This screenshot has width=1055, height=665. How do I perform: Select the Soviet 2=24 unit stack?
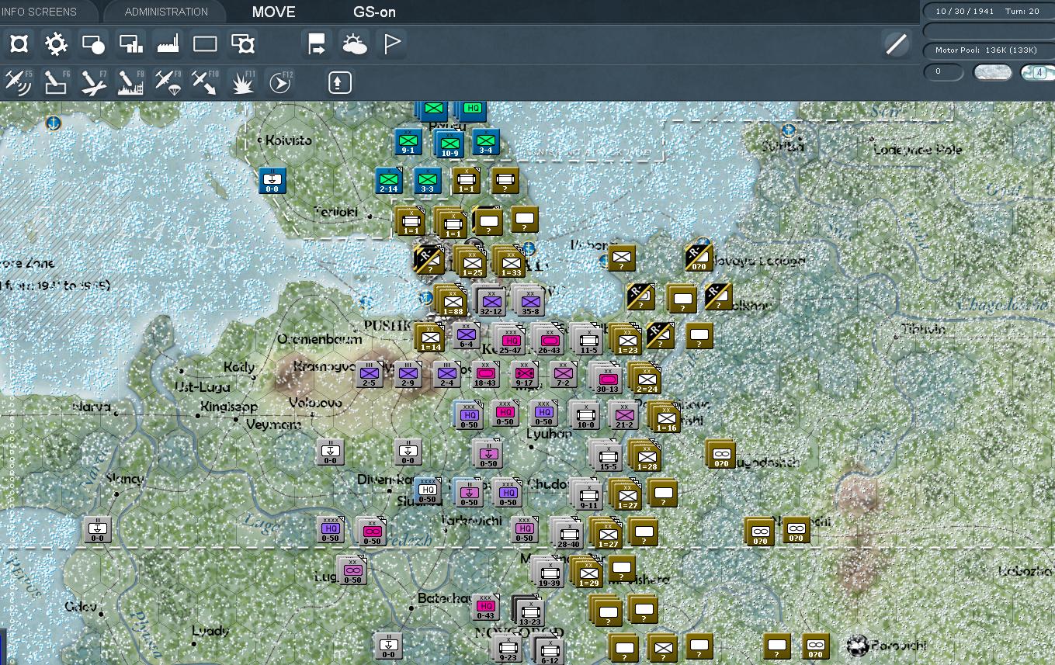(646, 379)
